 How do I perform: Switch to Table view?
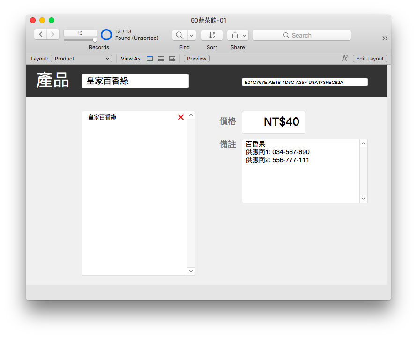(172, 59)
